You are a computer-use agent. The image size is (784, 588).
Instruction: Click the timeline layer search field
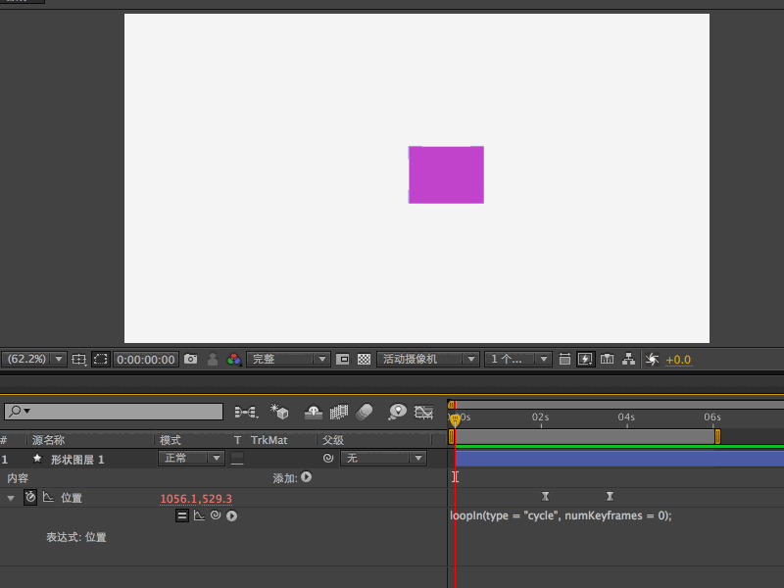(x=114, y=412)
